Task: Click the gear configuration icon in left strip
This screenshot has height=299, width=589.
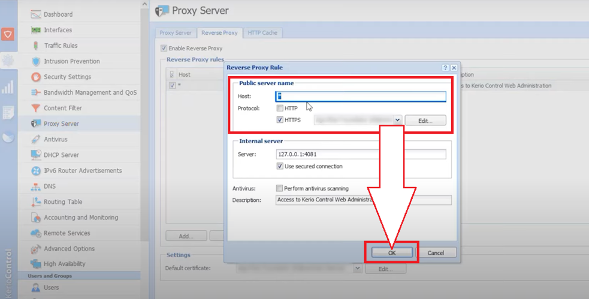Action: 8,60
